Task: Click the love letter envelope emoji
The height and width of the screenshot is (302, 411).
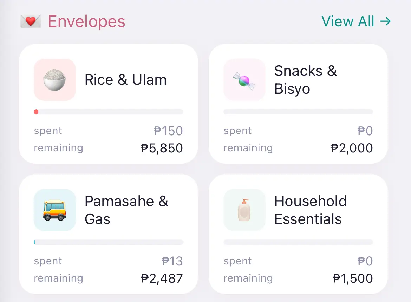Action: pos(30,21)
